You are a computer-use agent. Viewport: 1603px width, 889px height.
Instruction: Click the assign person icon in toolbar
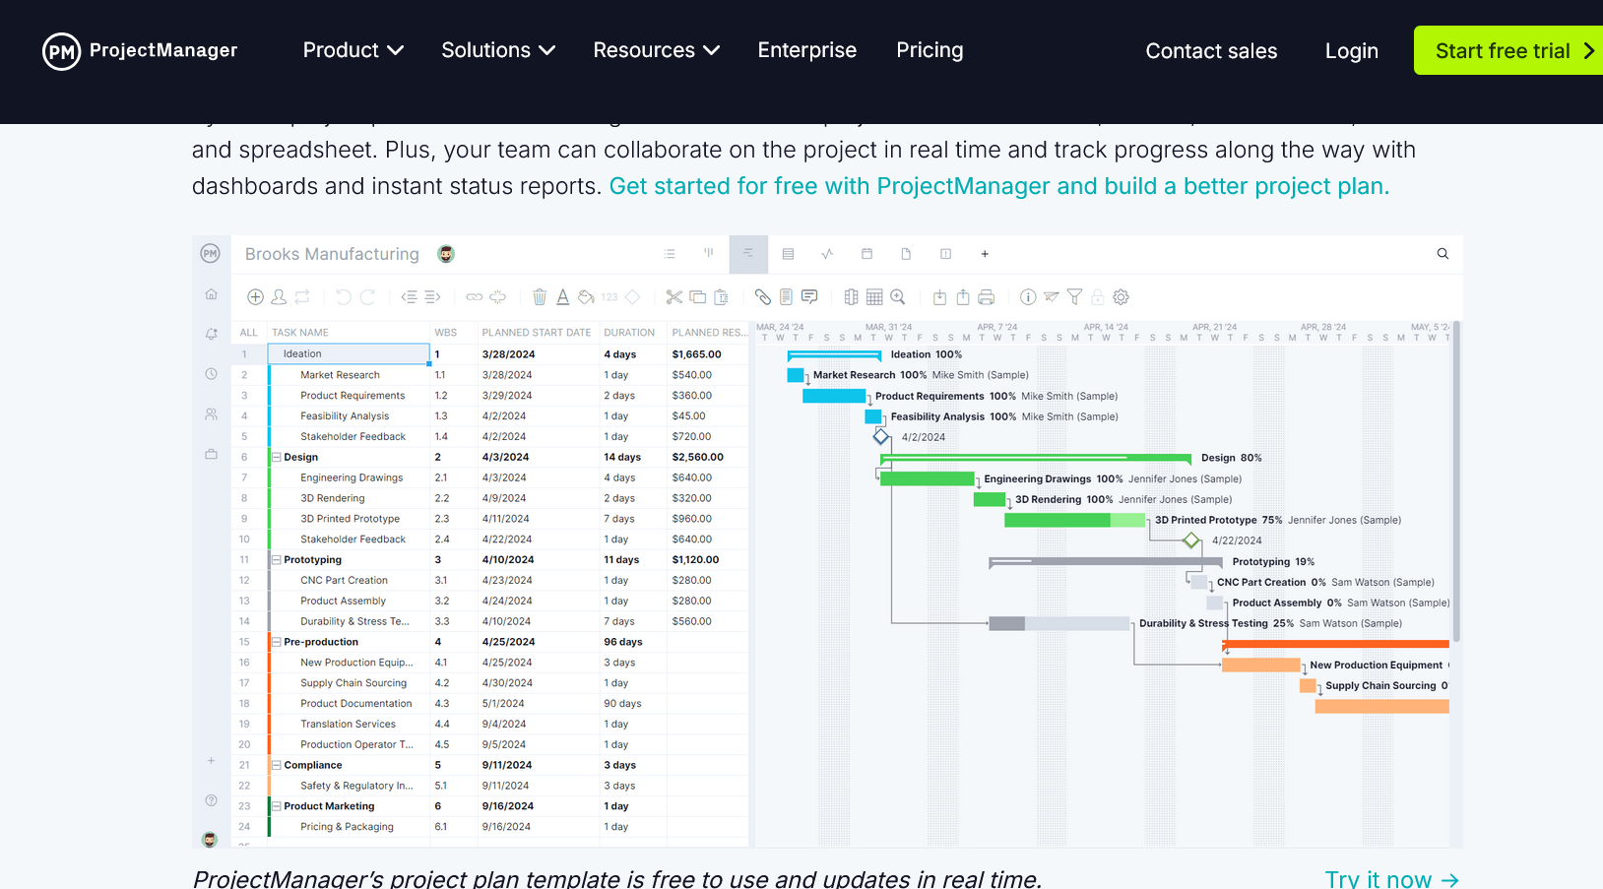pos(279,297)
